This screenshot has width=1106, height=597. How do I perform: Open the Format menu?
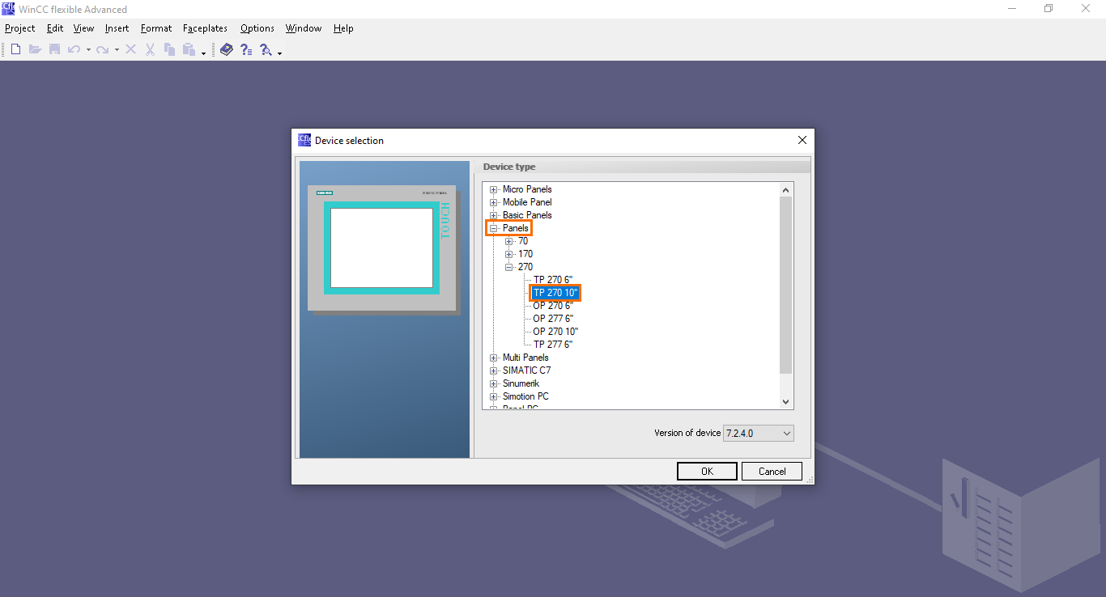coord(156,28)
